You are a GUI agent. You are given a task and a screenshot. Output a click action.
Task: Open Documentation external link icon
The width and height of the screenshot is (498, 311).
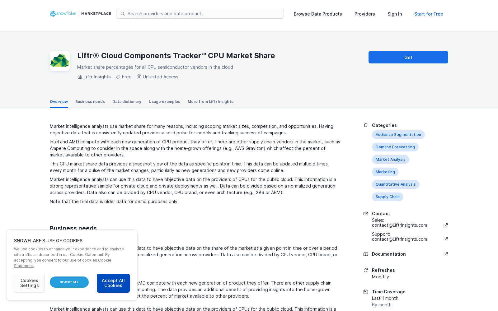click(x=446, y=254)
